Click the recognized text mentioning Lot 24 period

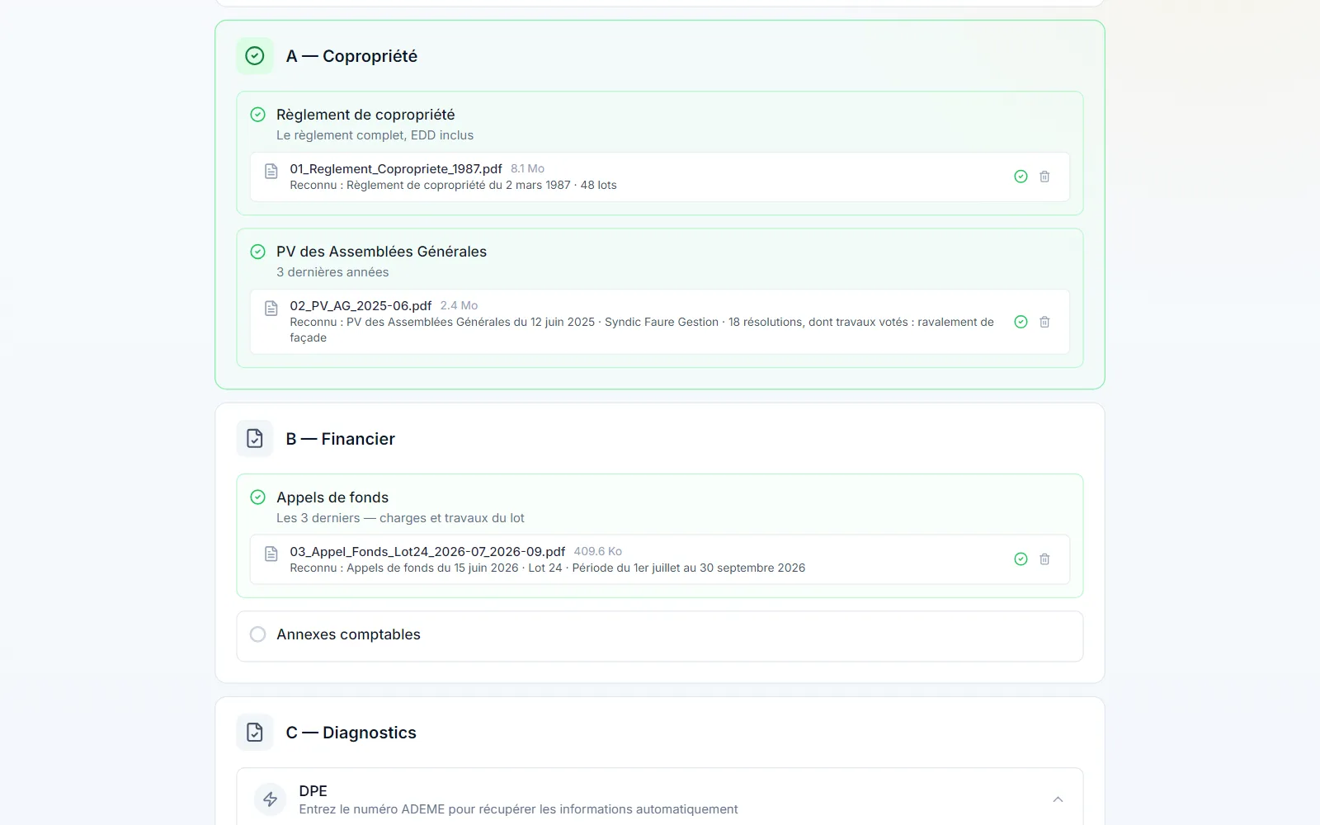pos(547,568)
